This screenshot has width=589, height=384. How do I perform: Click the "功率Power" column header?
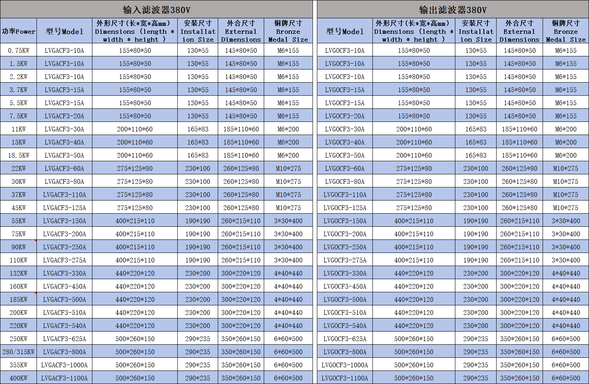tap(18, 31)
